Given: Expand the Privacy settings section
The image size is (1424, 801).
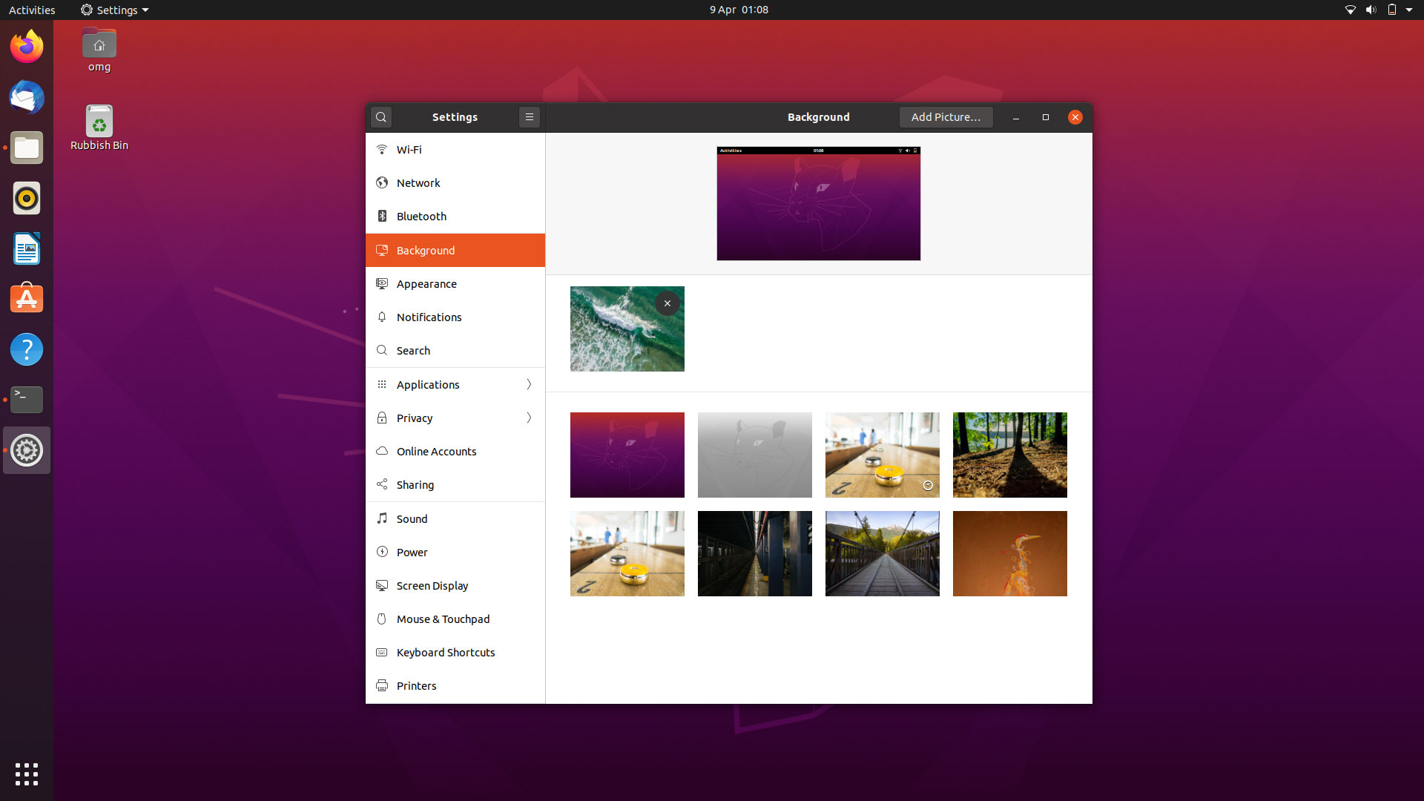Looking at the screenshot, I should (455, 418).
